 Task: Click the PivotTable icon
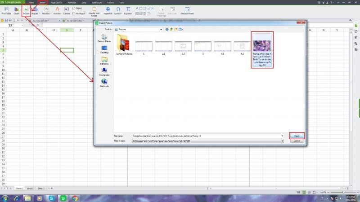[x=6, y=10]
